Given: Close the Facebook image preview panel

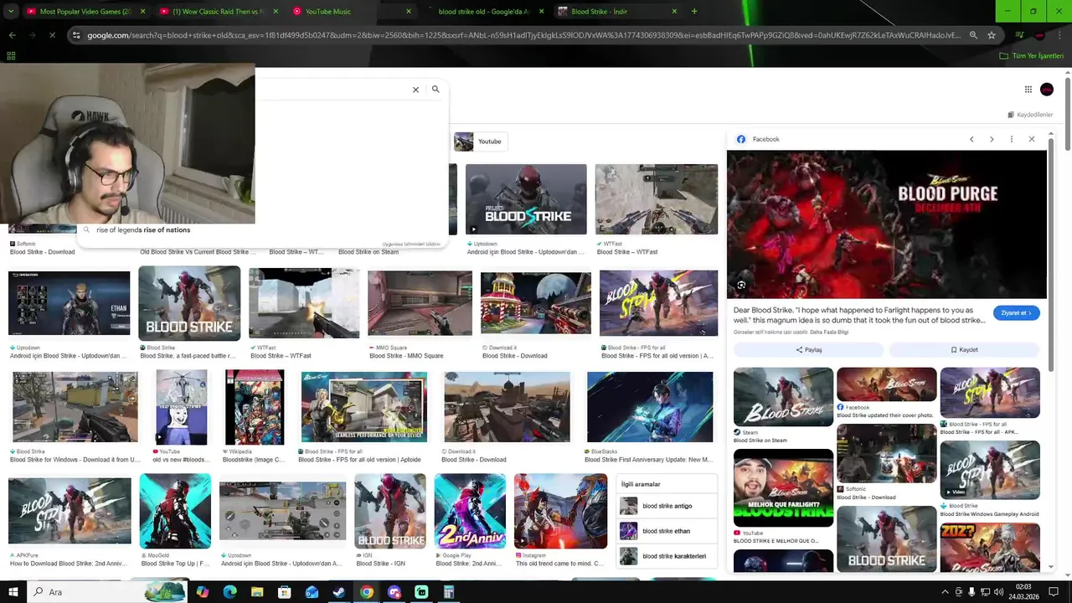Looking at the screenshot, I should (x=1032, y=139).
